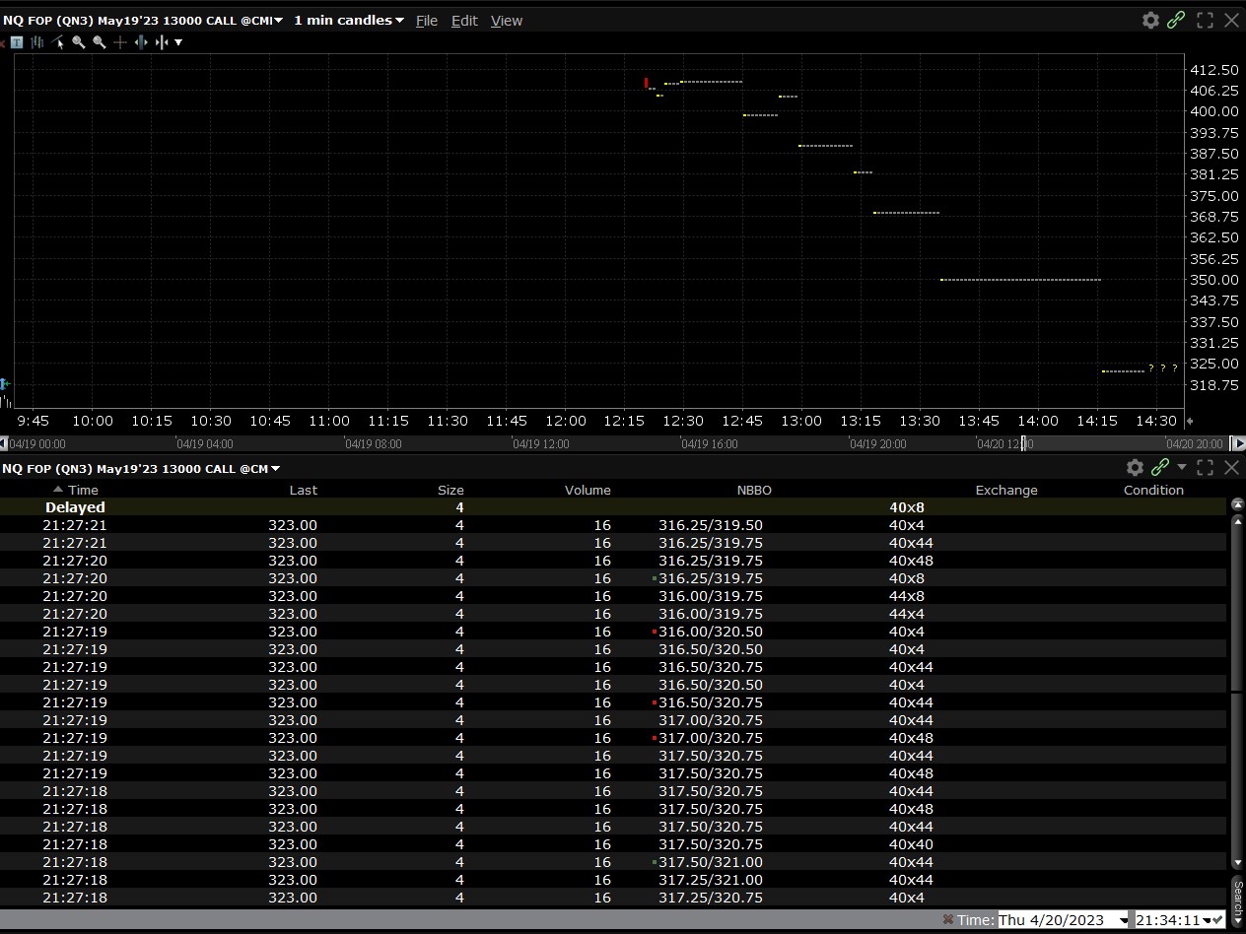Click the scrollbar down arrow in Time & Sales
The height and width of the screenshot is (934, 1246).
tap(1238, 864)
